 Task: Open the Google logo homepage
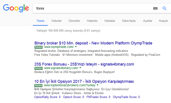(x=16, y=8)
